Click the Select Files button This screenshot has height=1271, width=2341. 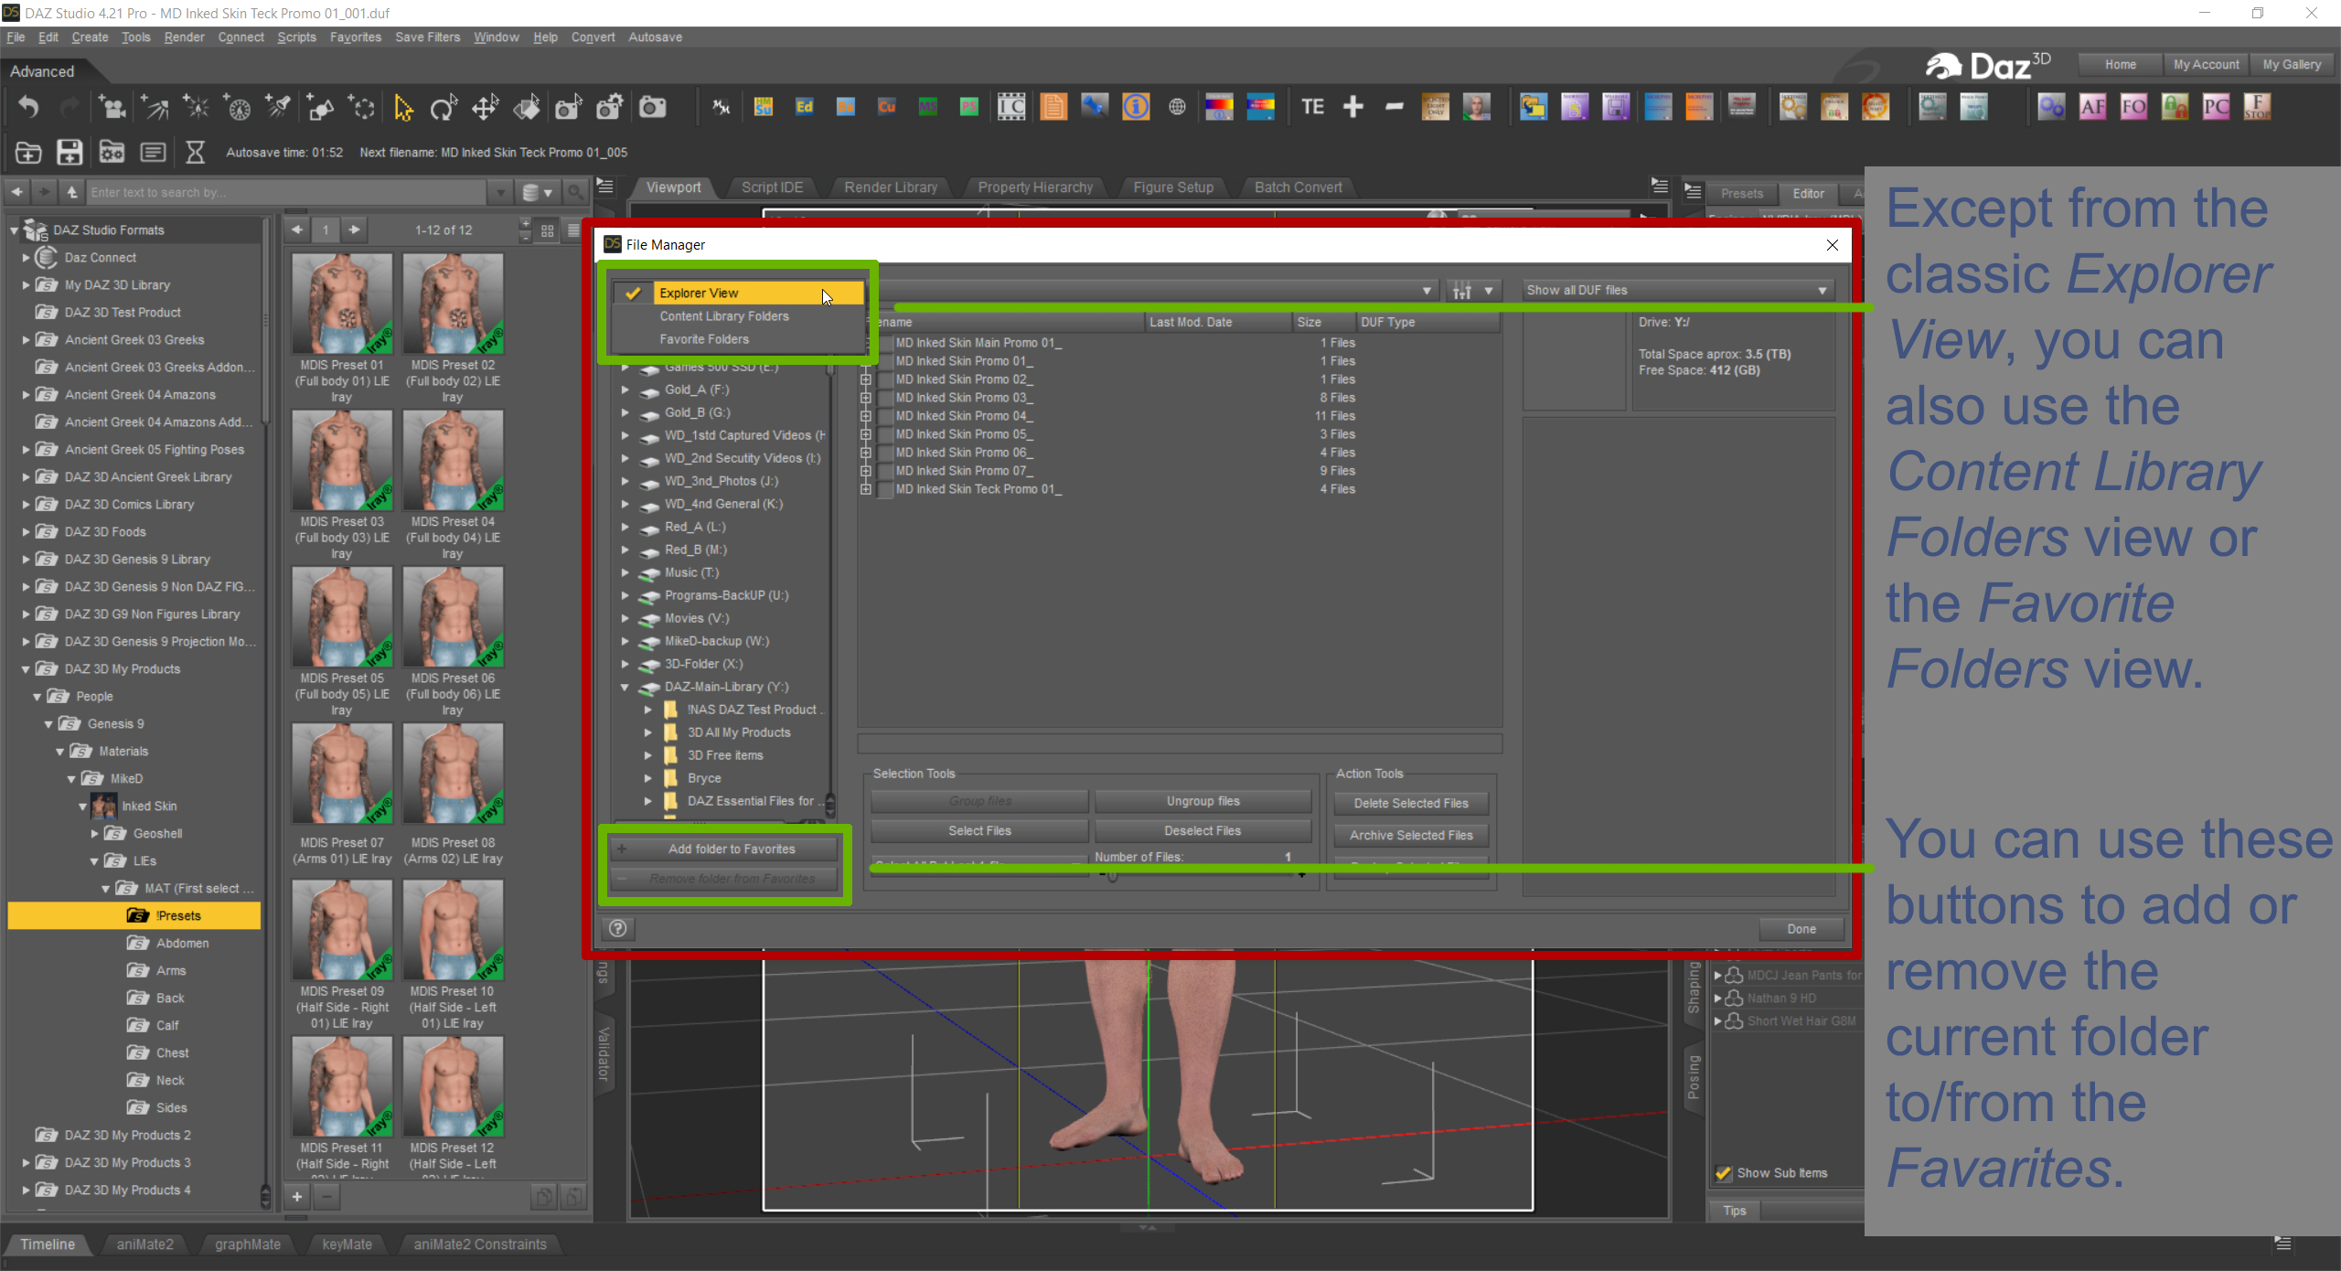click(979, 831)
